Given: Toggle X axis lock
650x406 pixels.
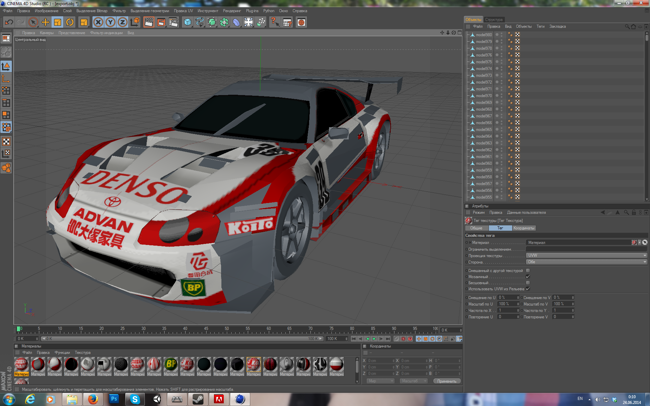Looking at the screenshot, I should click(x=98, y=22).
